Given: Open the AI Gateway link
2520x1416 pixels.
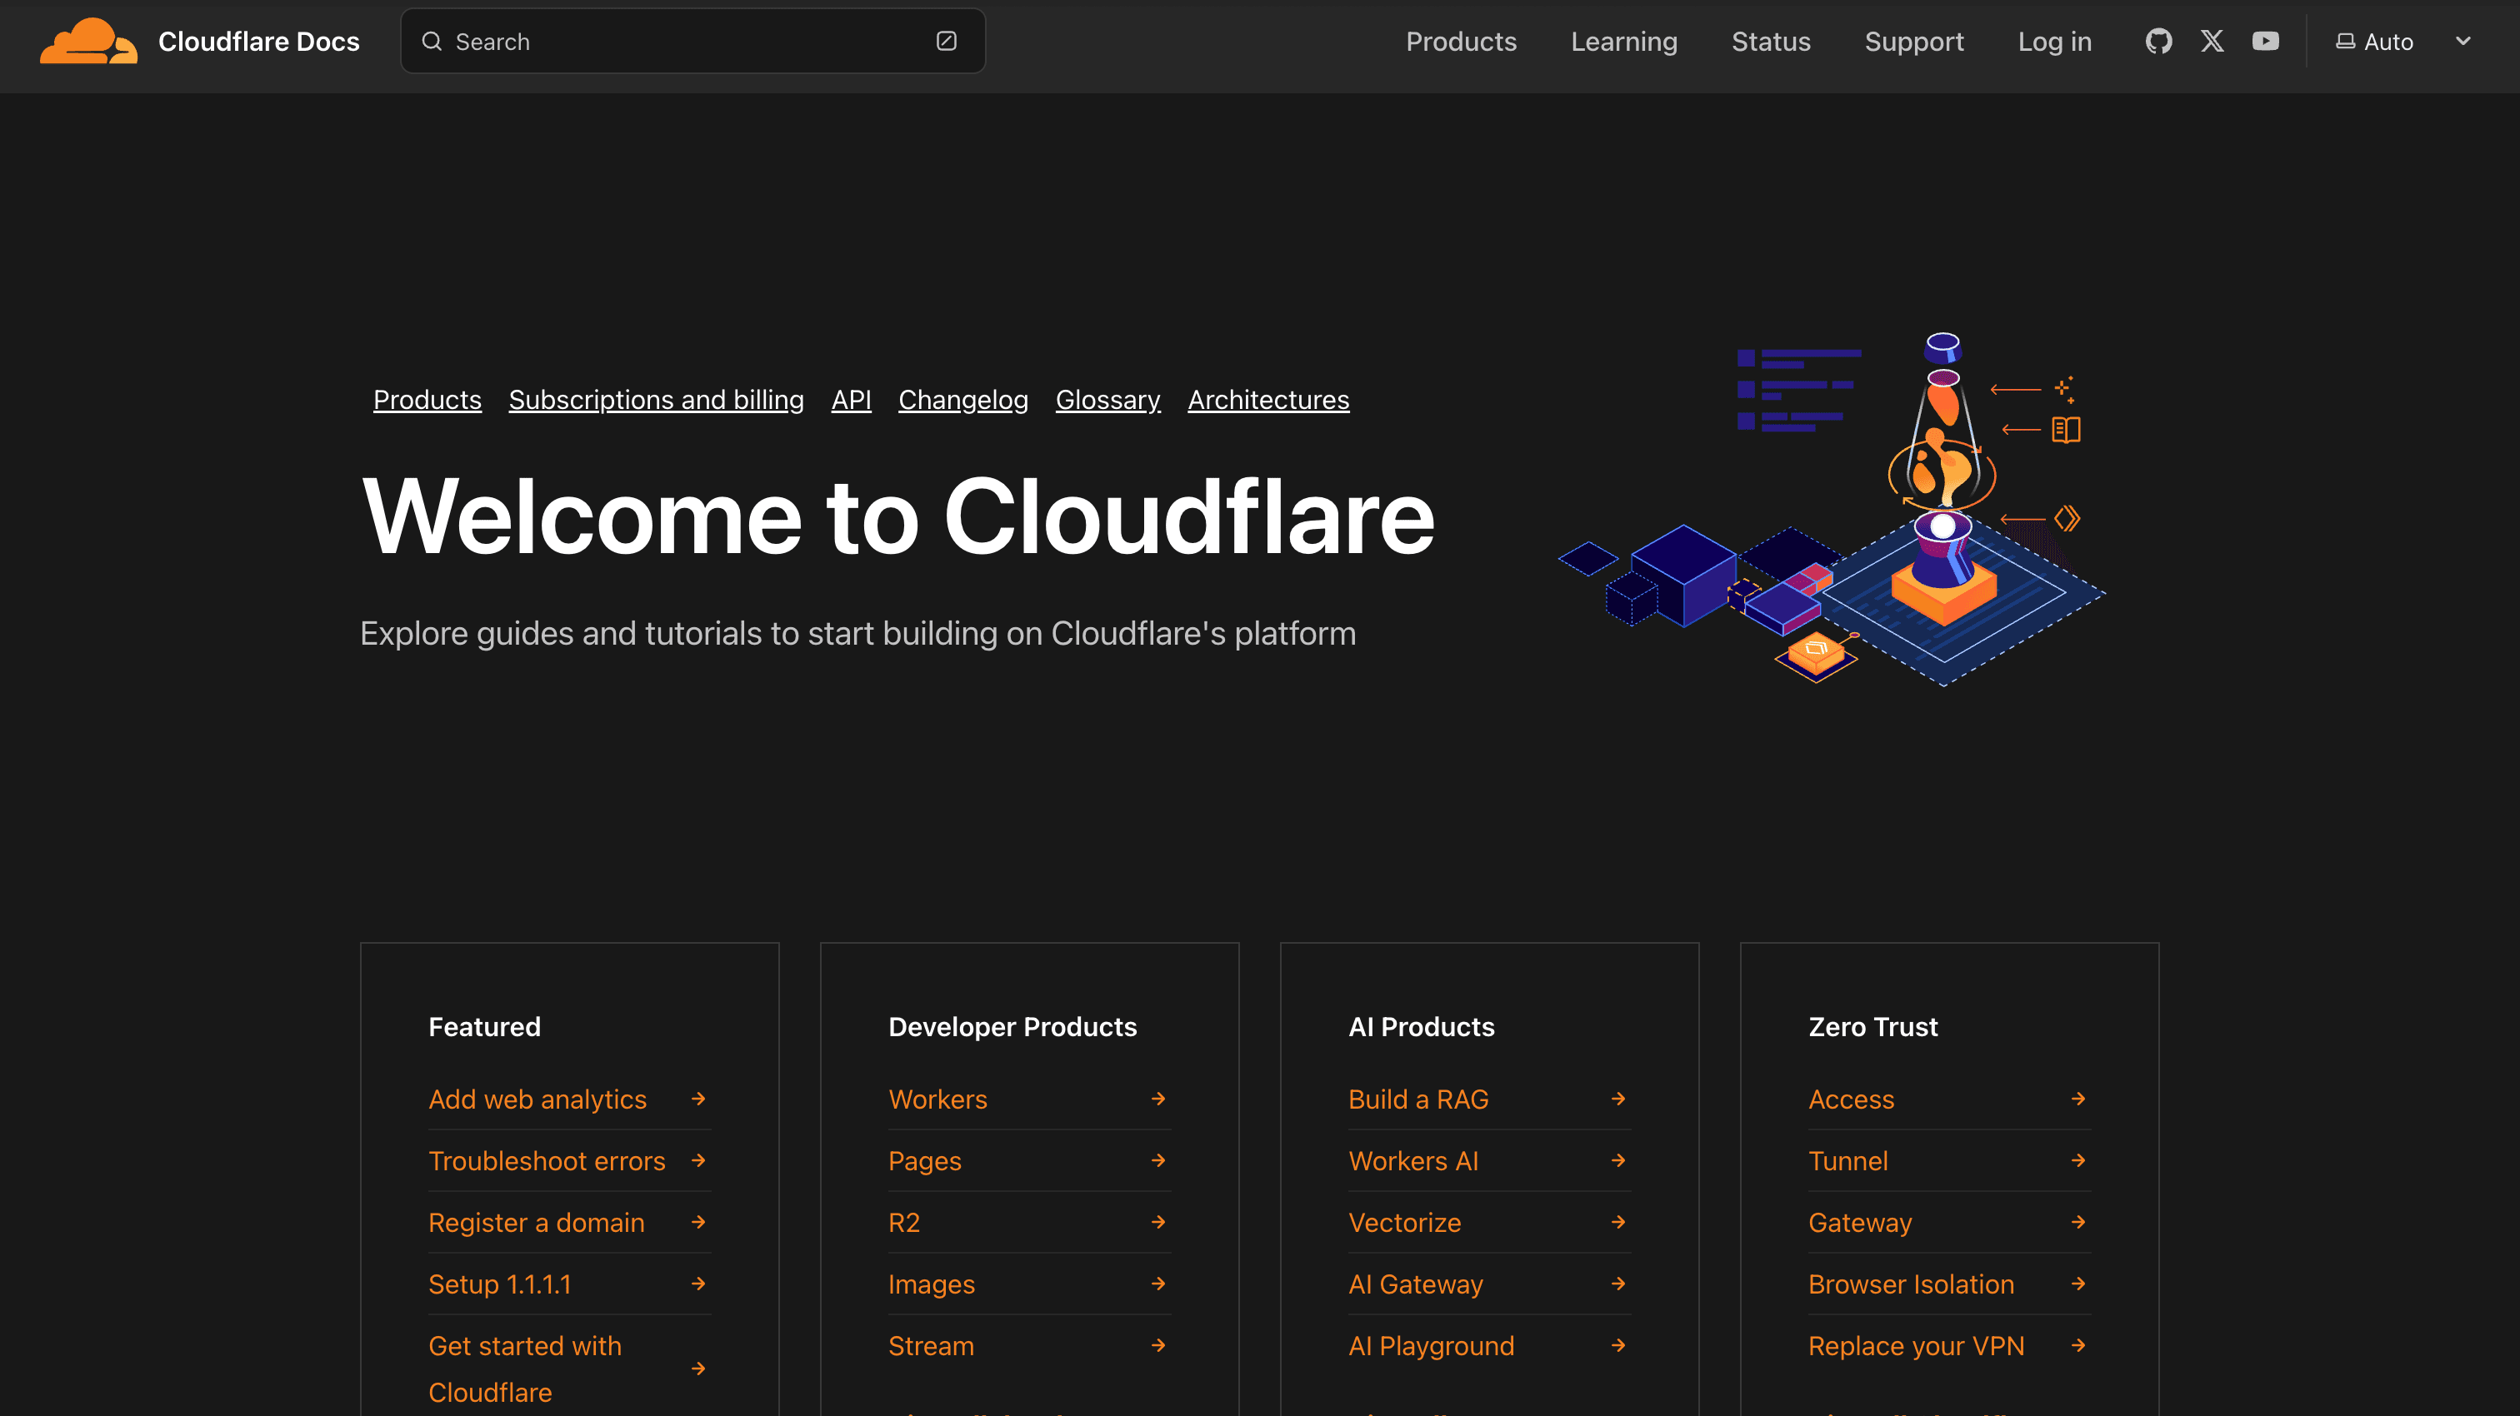Looking at the screenshot, I should pyautogui.click(x=1416, y=1284).
